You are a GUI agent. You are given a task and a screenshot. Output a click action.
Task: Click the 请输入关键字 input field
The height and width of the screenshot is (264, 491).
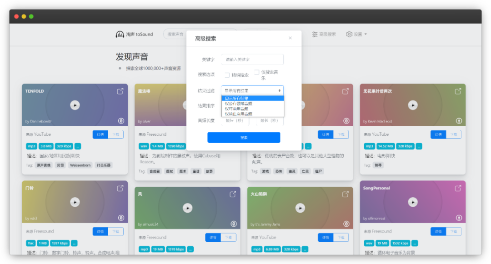252,59
